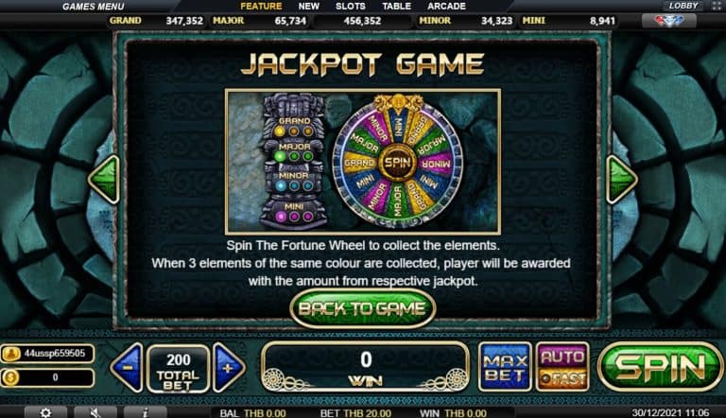Switch to the Slots tab
Viewport: 726px width, 418px height.
(350, 6)
